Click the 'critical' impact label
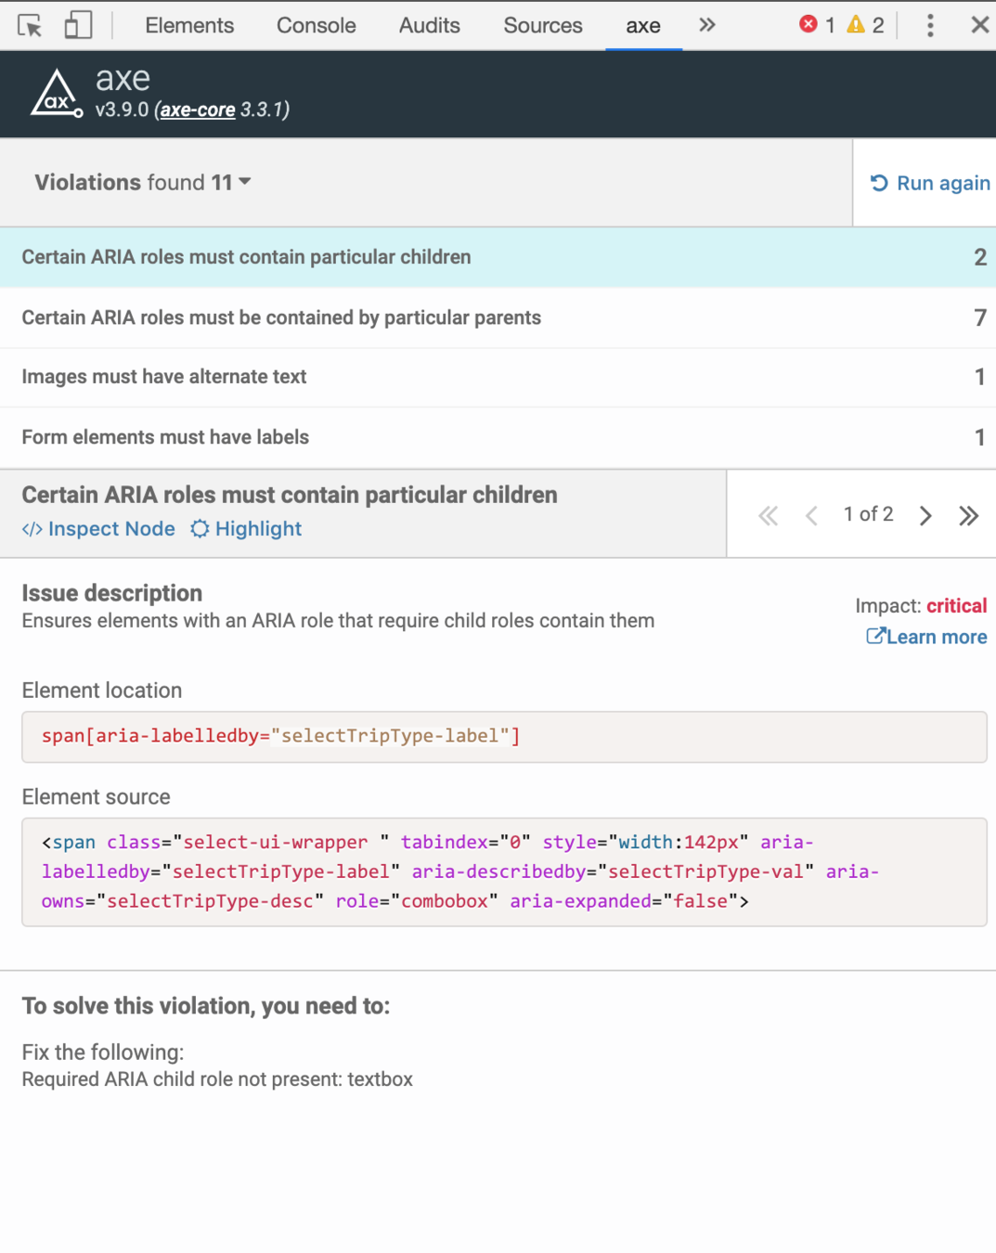This screenshot has width=996, height=1253. [956, 605]
